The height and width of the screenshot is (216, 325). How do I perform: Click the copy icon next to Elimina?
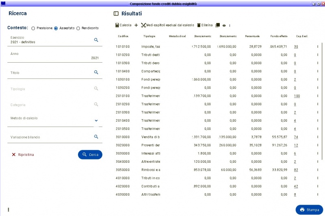pyautogui.click(x=217, y=25)
